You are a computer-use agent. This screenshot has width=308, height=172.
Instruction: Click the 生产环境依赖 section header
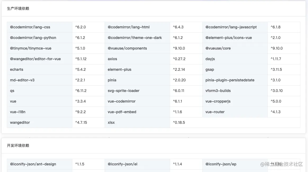(x=18, y=8)
